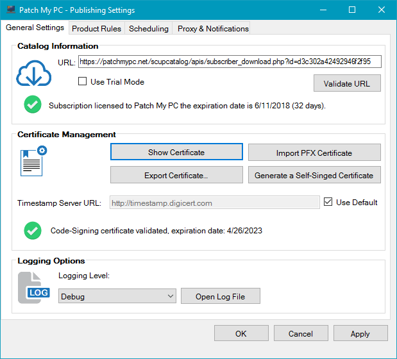
Task: Click the Open Log File button
Action: (x=220, y=296)
